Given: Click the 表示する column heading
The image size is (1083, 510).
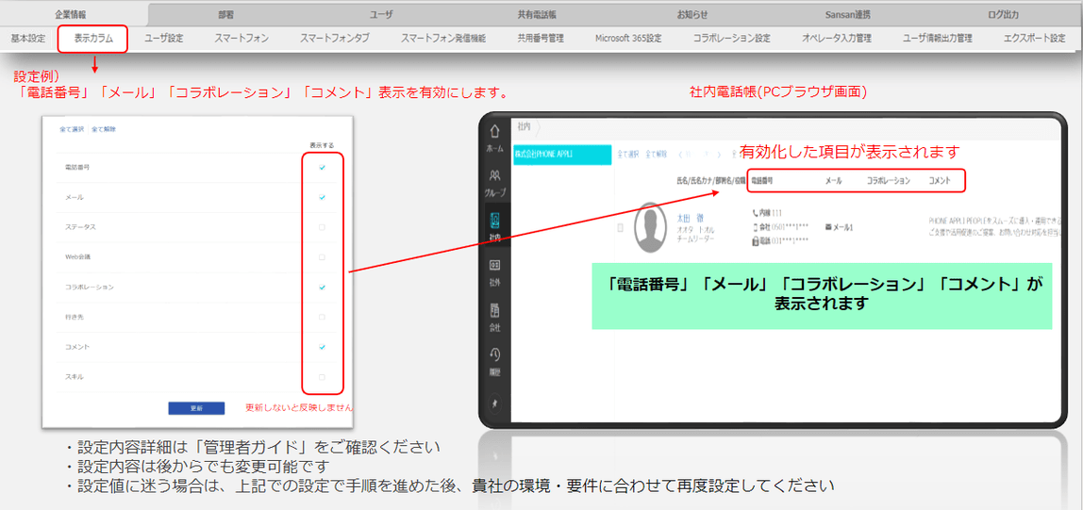Looking at the screenshot, I should click(322, 145).
